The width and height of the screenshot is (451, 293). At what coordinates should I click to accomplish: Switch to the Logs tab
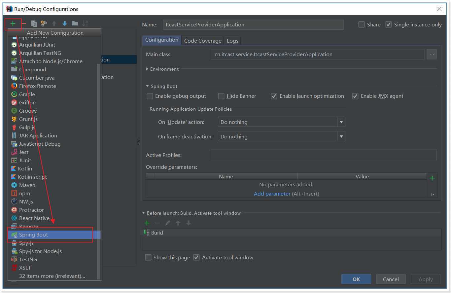click(x=232, y=41)
